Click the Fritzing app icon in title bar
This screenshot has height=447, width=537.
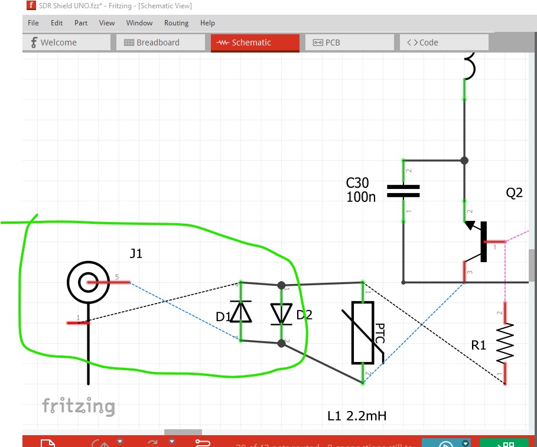[31, 5]
